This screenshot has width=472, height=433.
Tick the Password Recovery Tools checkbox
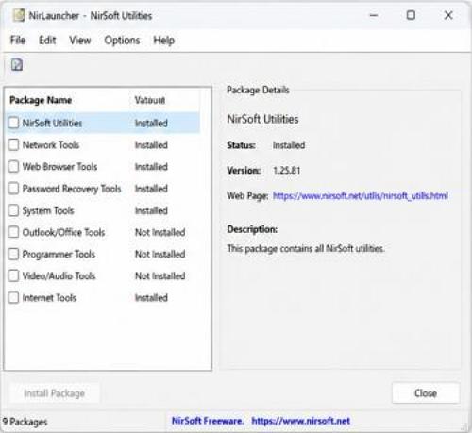(13, 189)
